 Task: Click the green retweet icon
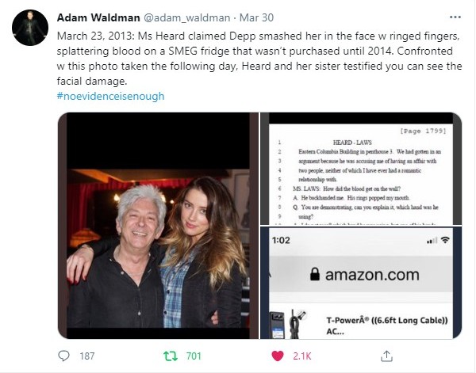point(171,356)
